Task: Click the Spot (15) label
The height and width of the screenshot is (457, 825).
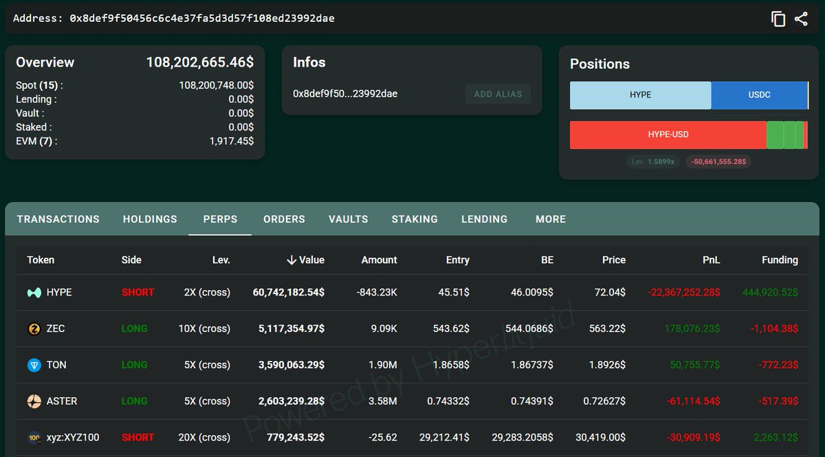Action: point(39,86)
